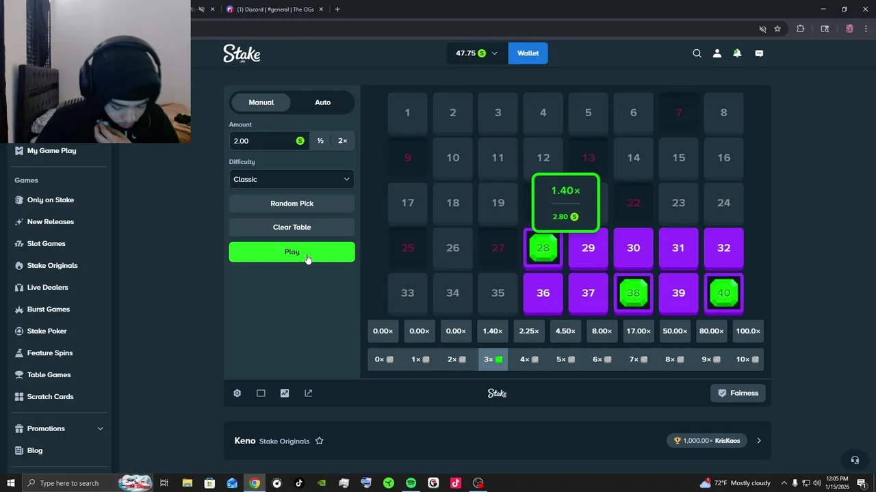Pop out game window icon
Image resolution: width=876 pixels, height=492 pixels.
coord(308,393)
